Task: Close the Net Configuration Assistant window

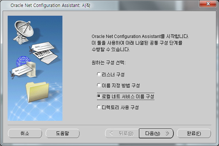Action: (208, 4)
